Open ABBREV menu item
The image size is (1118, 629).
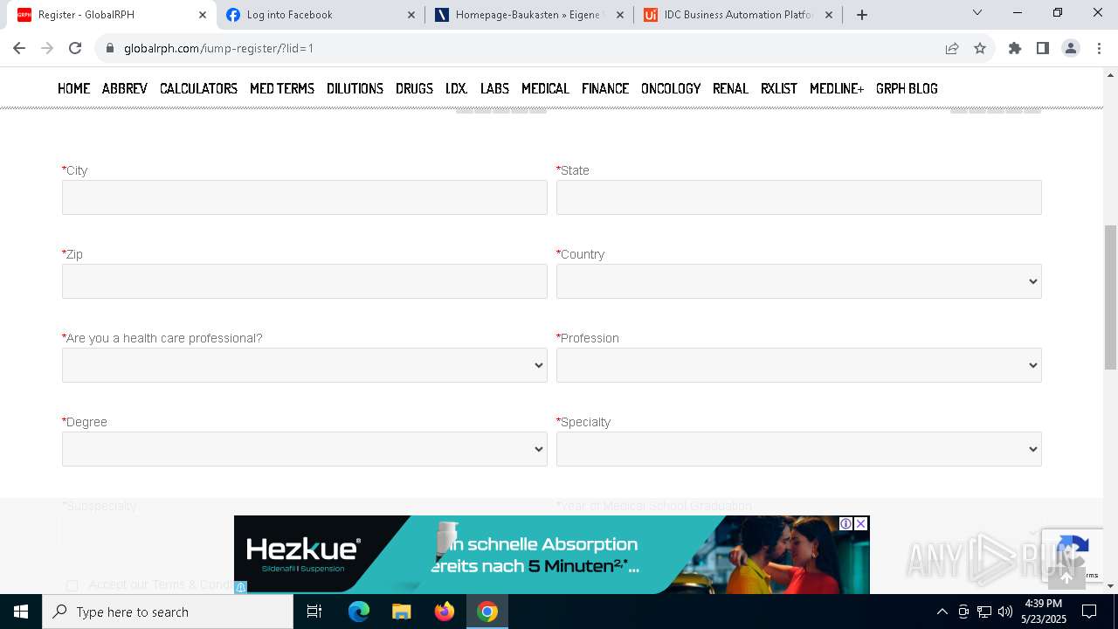(125, 88)
